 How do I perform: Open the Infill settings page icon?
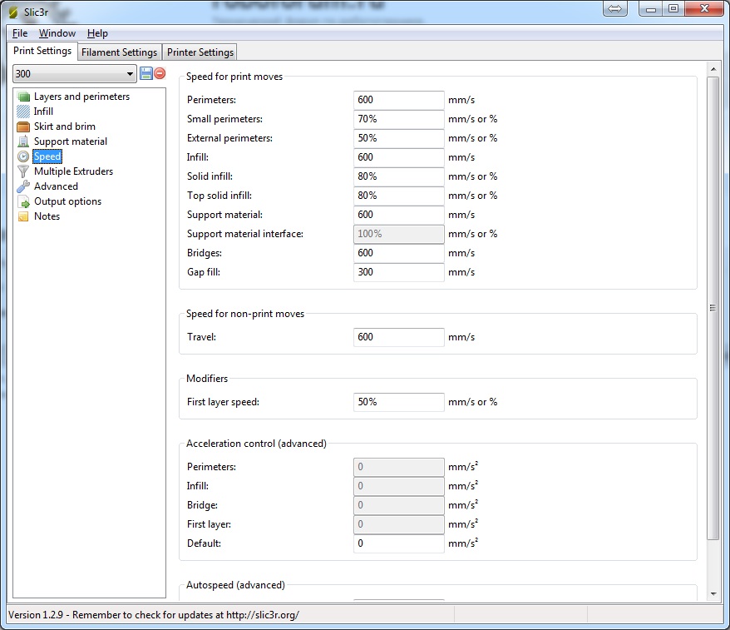[23, 112]
